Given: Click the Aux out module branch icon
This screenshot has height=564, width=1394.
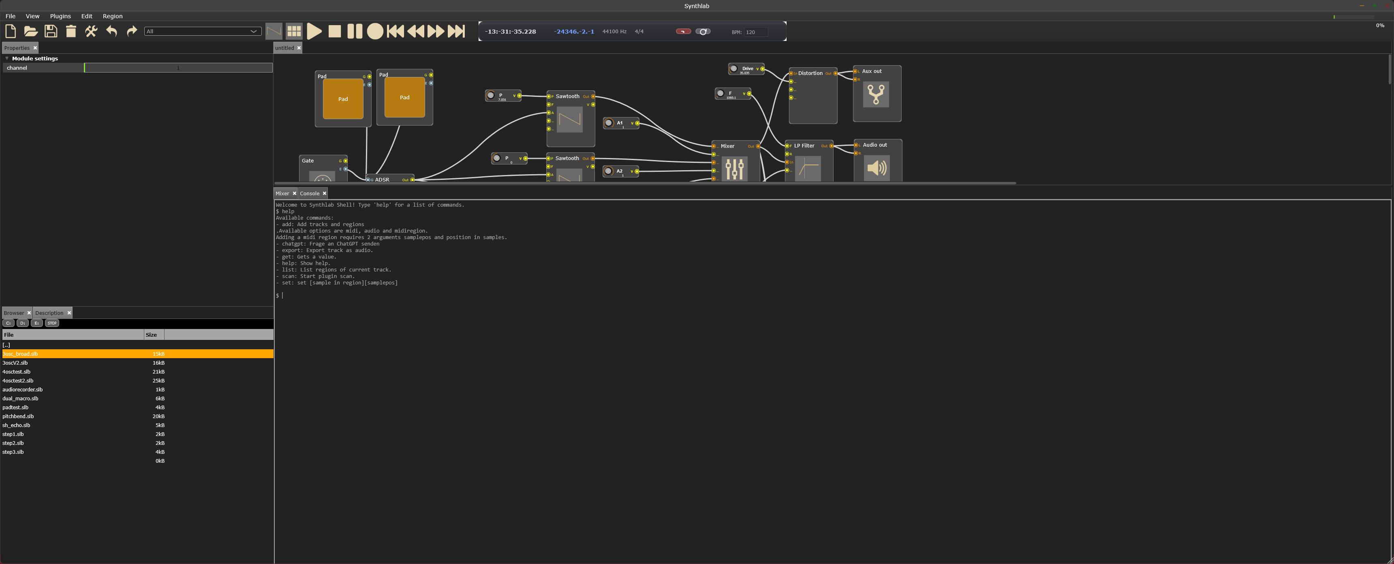Looking at the screenshot, I should (x=876, y=94).
